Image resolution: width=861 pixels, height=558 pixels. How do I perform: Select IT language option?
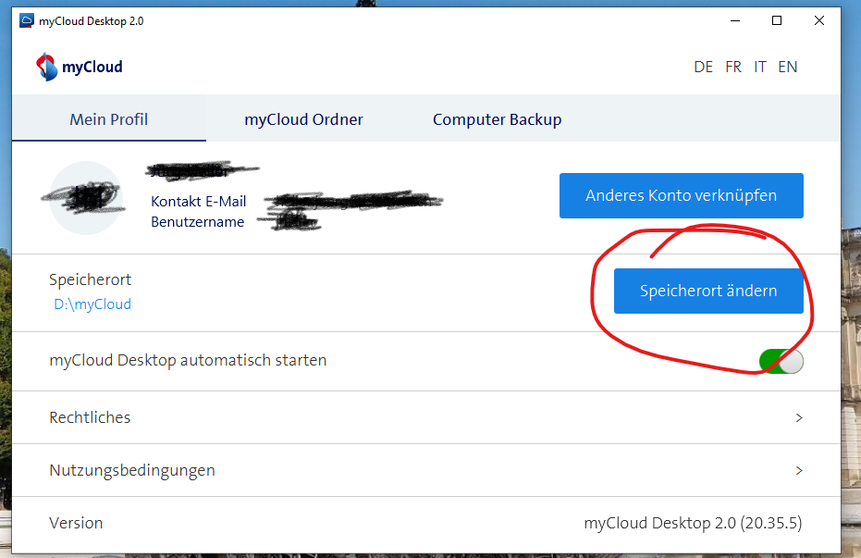coord(759,67)
